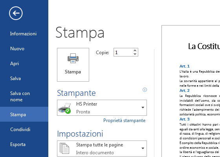Click the stacked pages icon in Impostazioni
Image resolution: width=220 pixels, height=157 pixels.
pyautogui.click(x=64, y=149)
